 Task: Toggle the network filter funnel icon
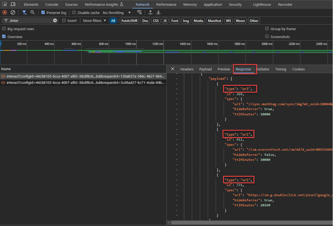[24, 12]
